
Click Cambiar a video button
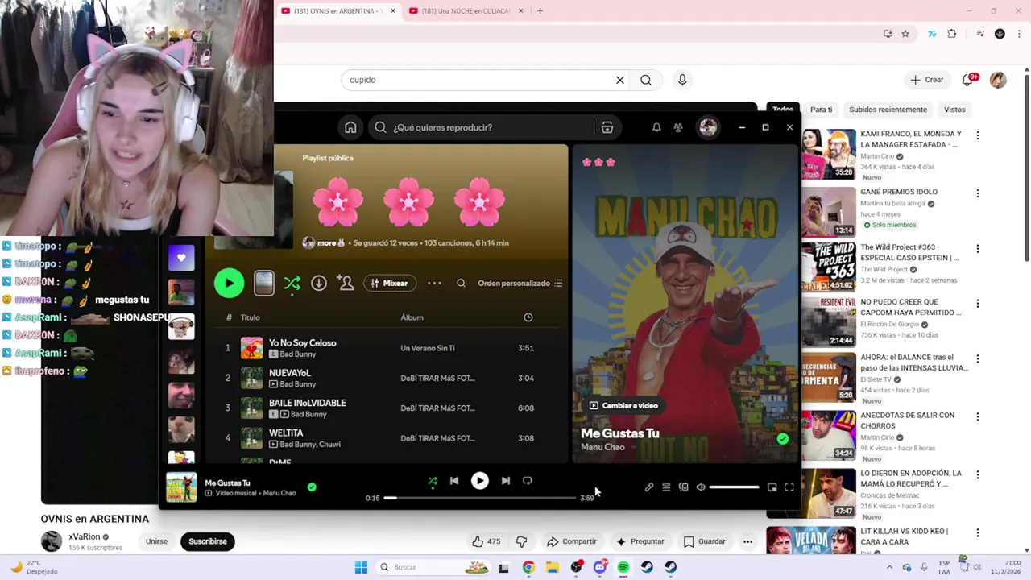click(x=623, y=406)
